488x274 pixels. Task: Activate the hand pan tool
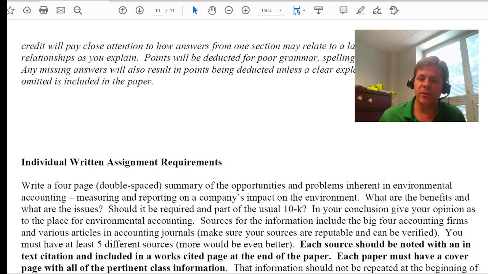(x=212, y=11)
